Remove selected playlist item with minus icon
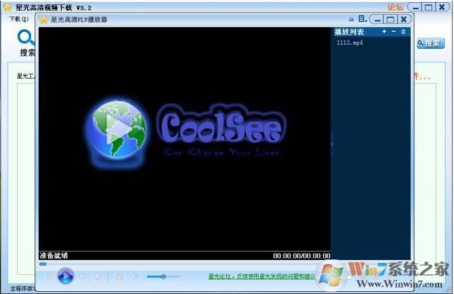This screenshot has width=454, height=294. tap(394, 32)
